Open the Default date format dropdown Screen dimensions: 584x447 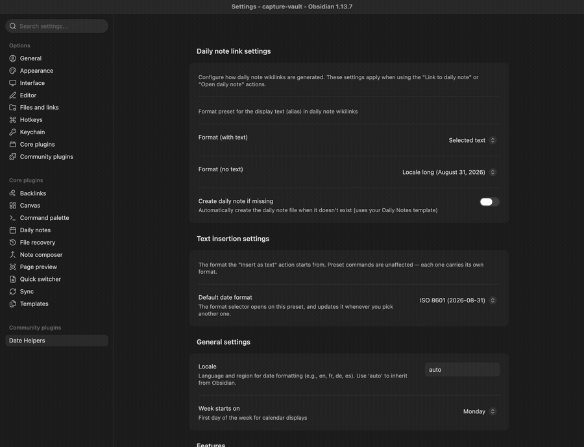tap(458, 300)
